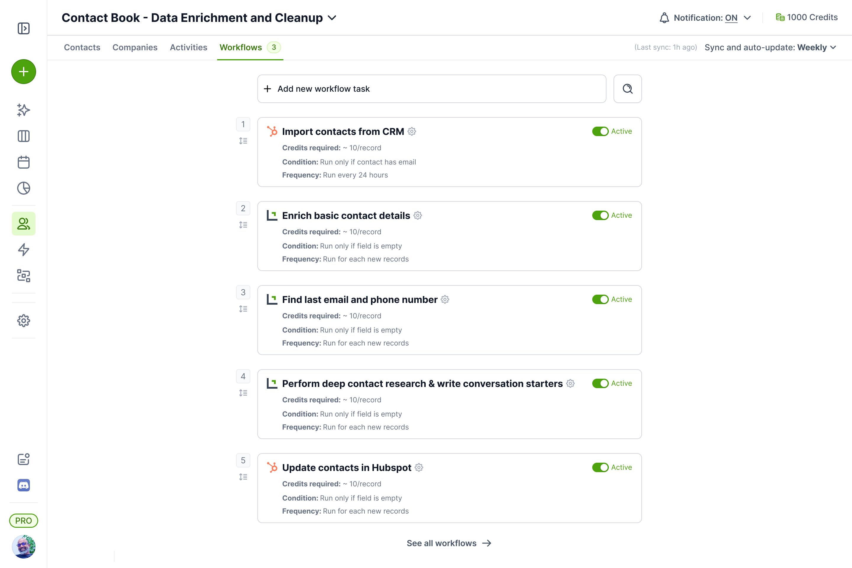Image resolution: width=852 pixels, height=568 pixels.
Task: Turn off Enrich basic contact details toggle
Action: tap(600, 216)
